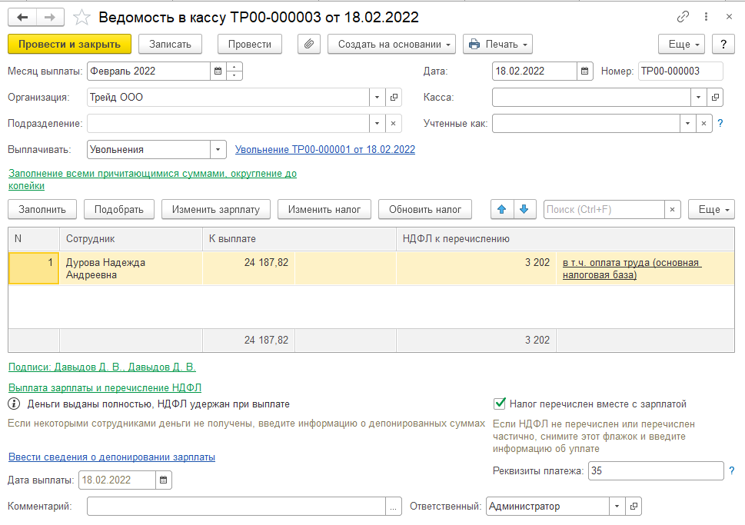Click Изменить налог button
This screenshot has height=525, width=745.
coord(324,210)
